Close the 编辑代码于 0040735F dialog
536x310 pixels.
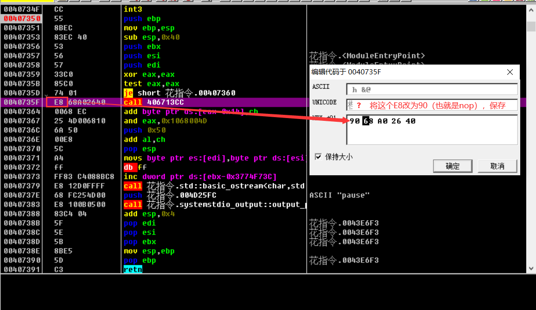tap(510, 72)
